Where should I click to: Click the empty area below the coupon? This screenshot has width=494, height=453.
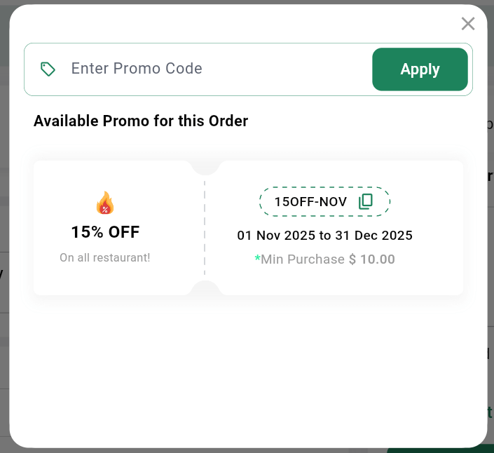(x=248, y=365)
